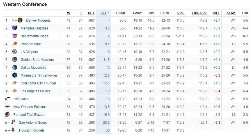Click the Portland Trail Blazers logo
The image size is (252, 138).
click(7, 114)
